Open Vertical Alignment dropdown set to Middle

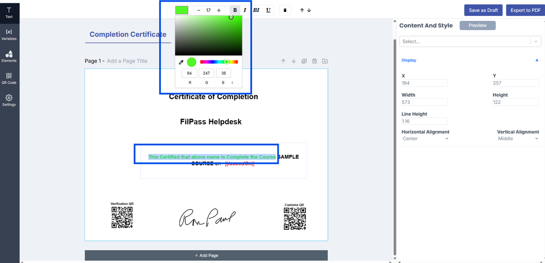(518, 139)
